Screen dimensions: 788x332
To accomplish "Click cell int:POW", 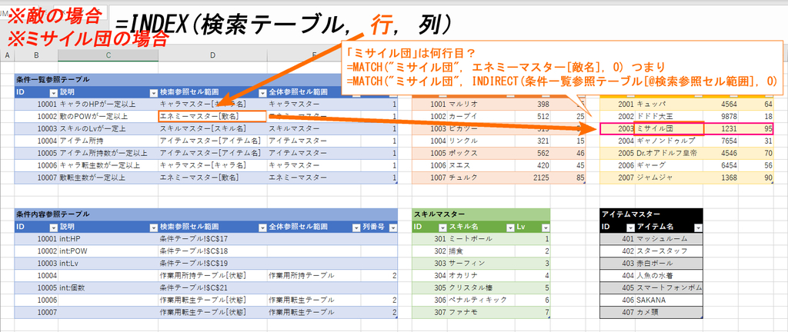I will pyautogui.click(x=108, y=251).
